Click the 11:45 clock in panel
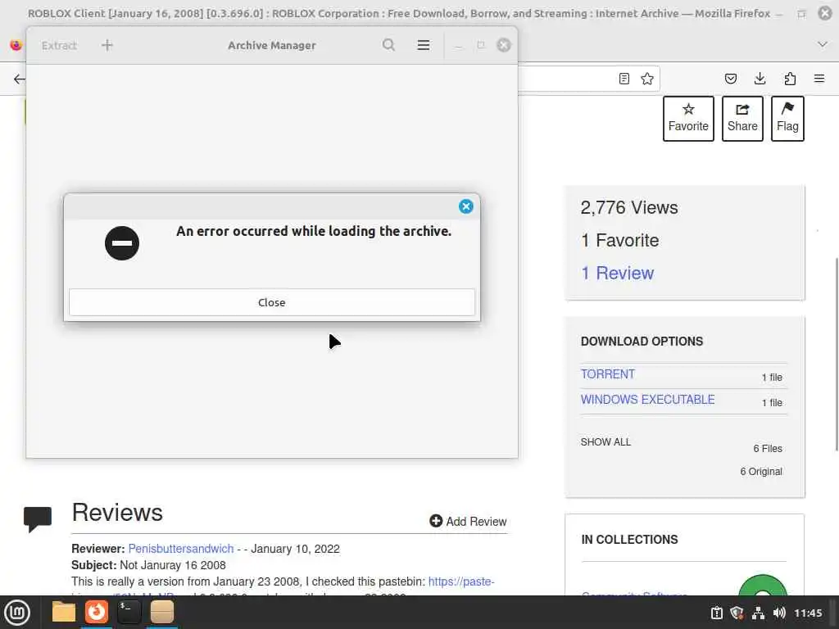 (807, 613)
